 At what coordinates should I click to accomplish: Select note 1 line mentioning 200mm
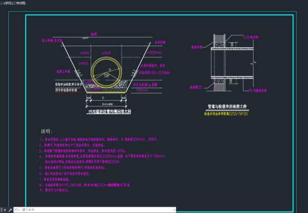[99, 139]
